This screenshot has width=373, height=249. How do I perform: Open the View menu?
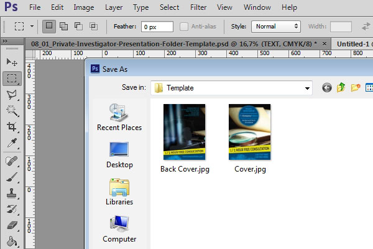(224, 7)
